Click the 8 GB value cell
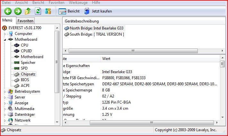228x136 pixels. pyautogui.click(x=106, y=90)
